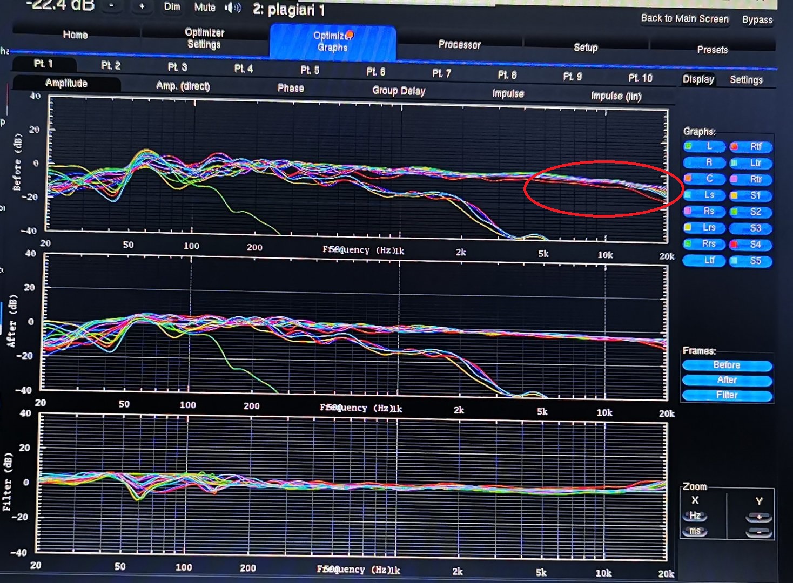Toggle the R channel graph
This screenshot has height=583, width=793.
click(704, 162)
